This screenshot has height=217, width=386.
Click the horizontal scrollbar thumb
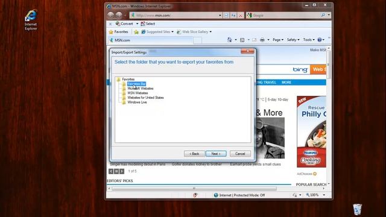point(194,189)
